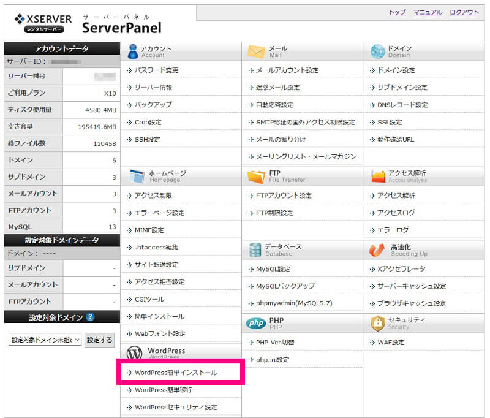Open エラーページ設定
Viewport: 490px width, 418px height.
[159, 213]
